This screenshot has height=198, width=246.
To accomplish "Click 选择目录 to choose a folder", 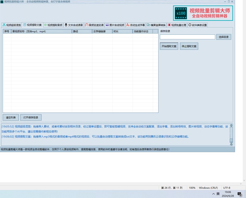I will tap(223, 37).
